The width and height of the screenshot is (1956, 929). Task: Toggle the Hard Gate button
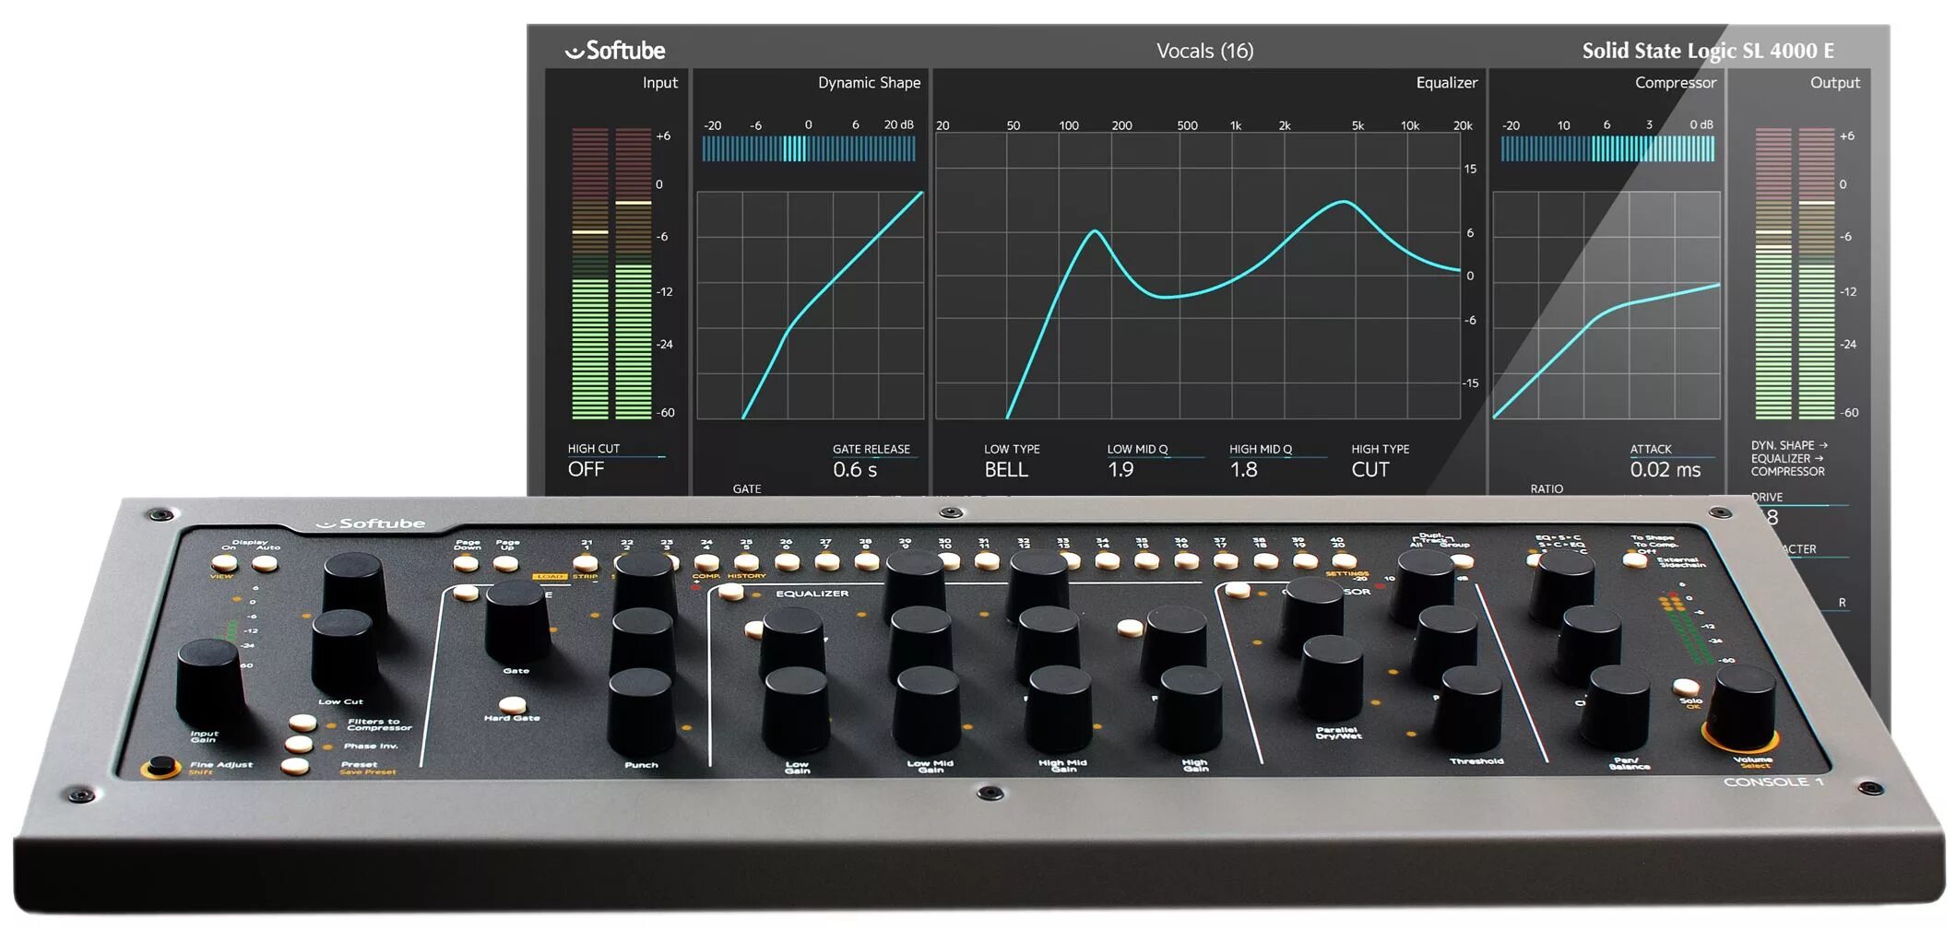point(512,705)
